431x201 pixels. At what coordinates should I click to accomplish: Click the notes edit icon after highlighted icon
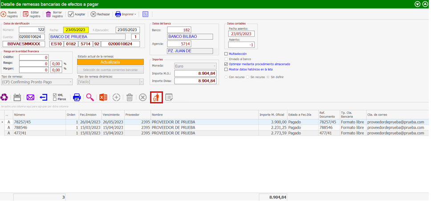(169, 97)
